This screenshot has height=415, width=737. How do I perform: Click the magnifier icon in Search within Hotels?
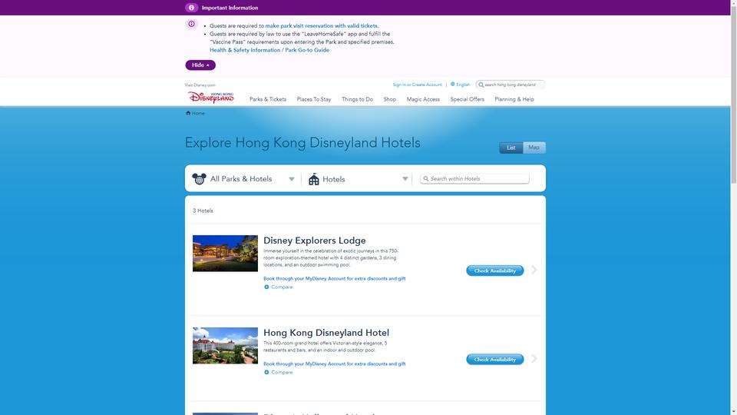pyautogui.click(x=426, y=179)
